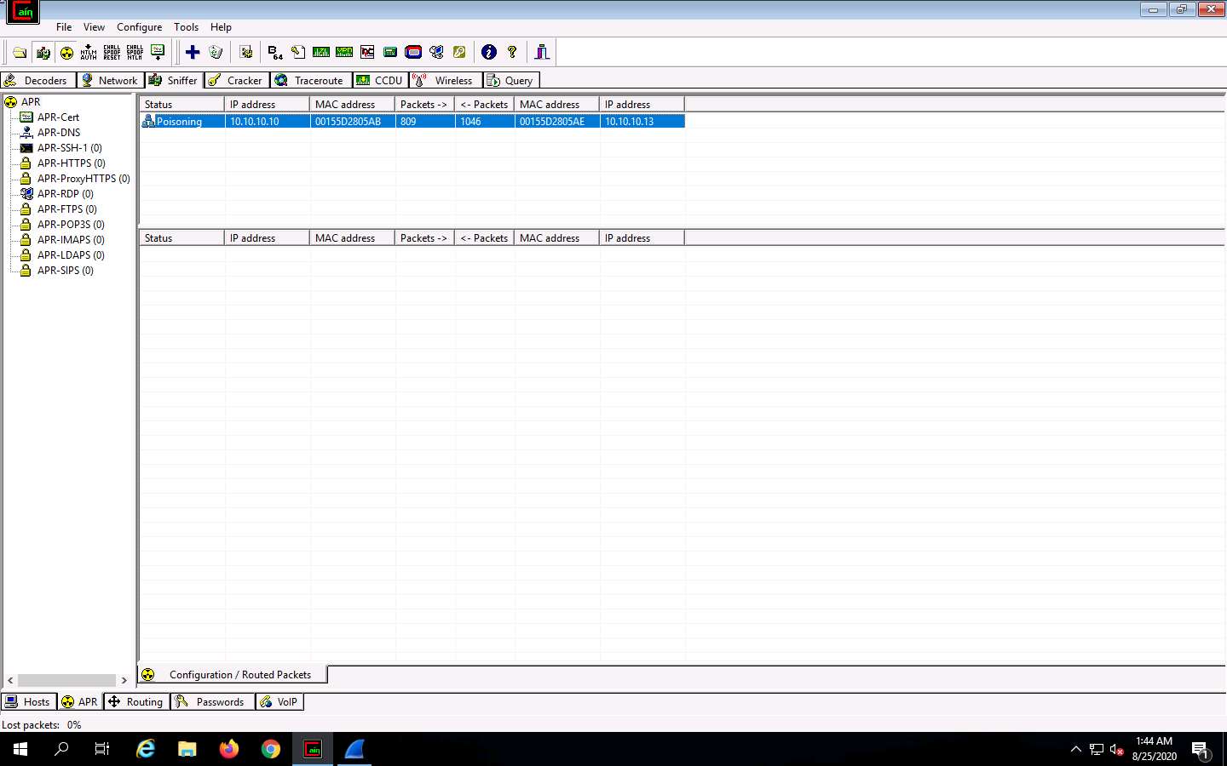Open the Tools menu
This screenshot has height=766, width=1227.
[186, 27]
